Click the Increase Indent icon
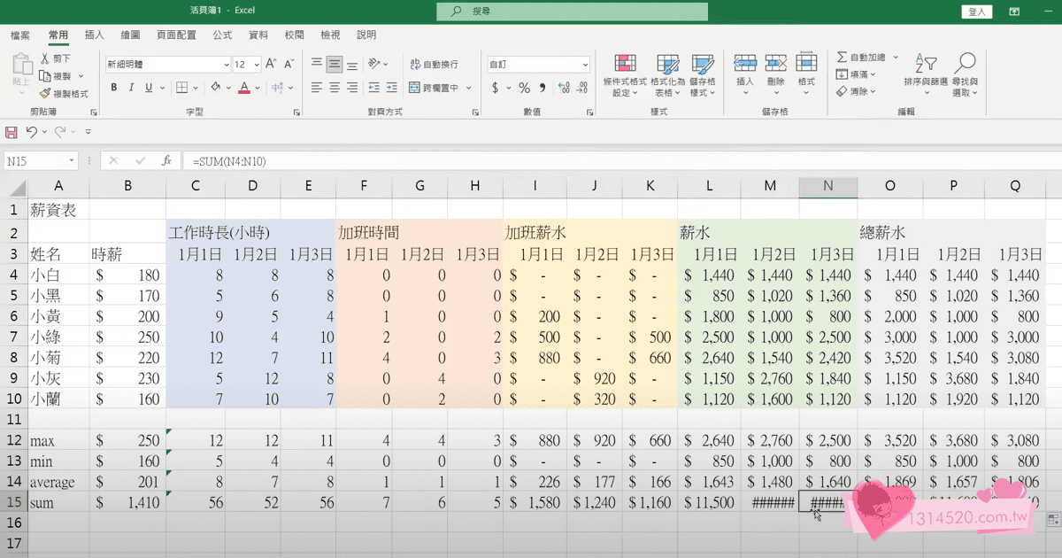Image resolution: width=1062 pixels, height=558 pixels. tap(392, 88)
